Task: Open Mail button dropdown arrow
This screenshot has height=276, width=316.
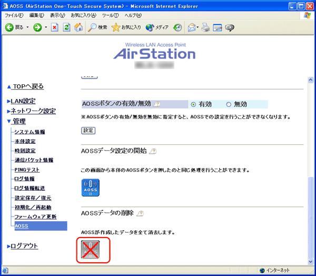Action: coord(197,27)
